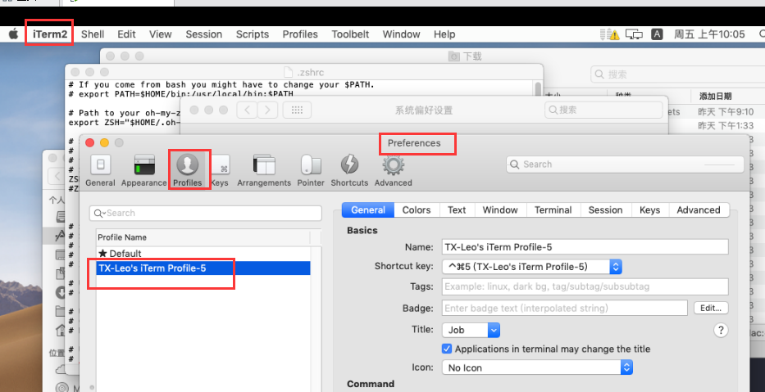
Task: Click the search field in Downloads Finder window
Action: coord(677,74)
